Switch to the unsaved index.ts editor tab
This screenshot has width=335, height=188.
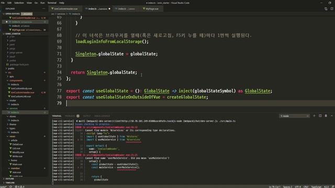click(97, 9)
